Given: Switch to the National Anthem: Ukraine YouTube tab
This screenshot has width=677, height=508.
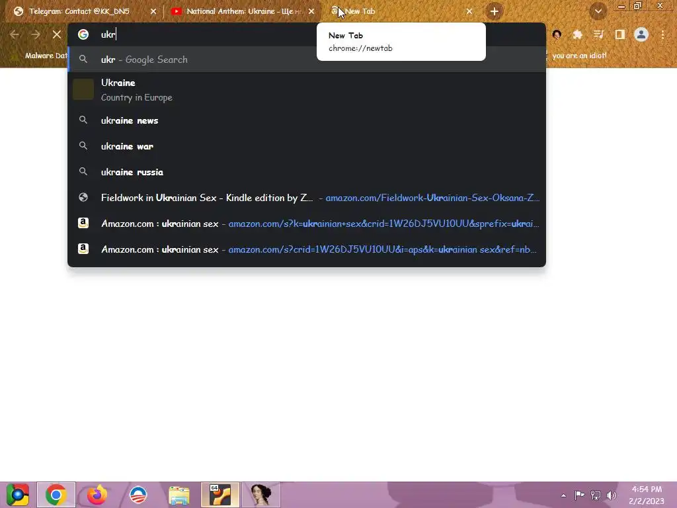Looking at the screenshot, I should click(x=244, y=11).
